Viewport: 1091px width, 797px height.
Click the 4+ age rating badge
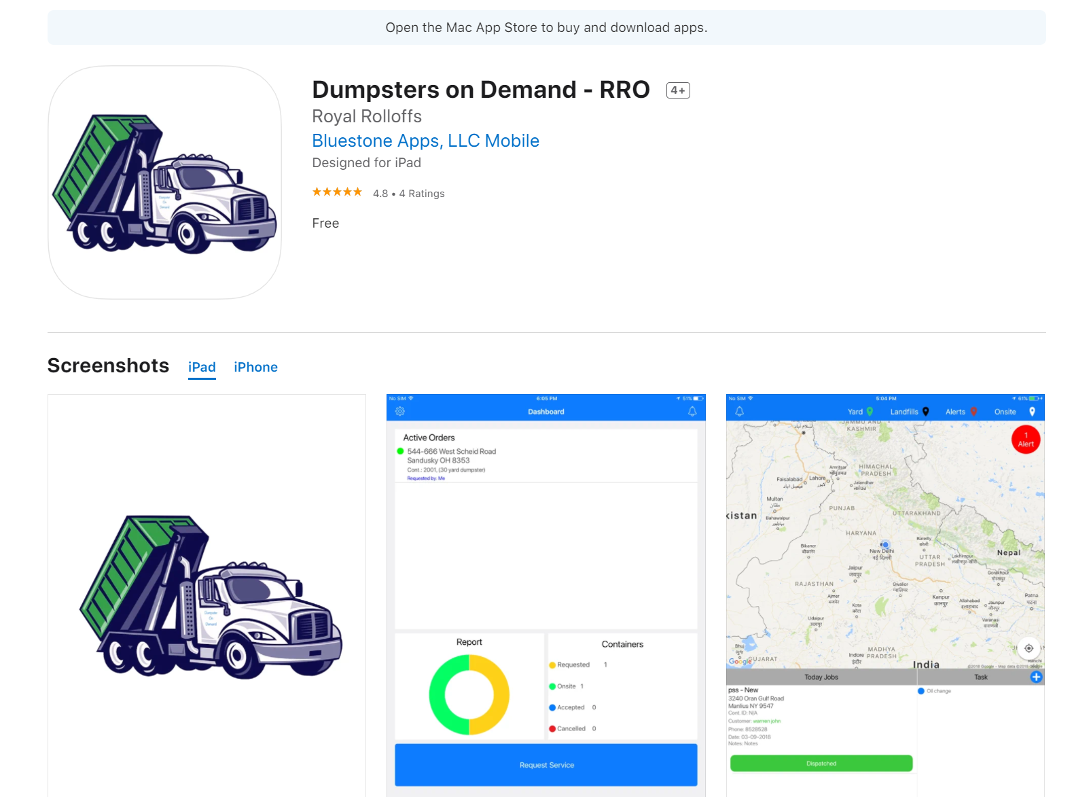678,90
